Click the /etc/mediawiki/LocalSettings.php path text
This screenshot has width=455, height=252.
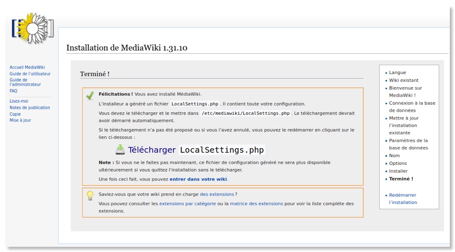[245, 113]
